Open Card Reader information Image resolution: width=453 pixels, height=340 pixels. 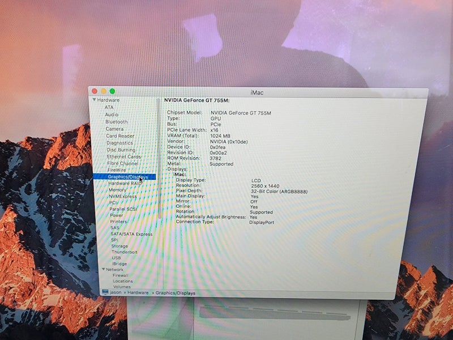tap(120, 136)
